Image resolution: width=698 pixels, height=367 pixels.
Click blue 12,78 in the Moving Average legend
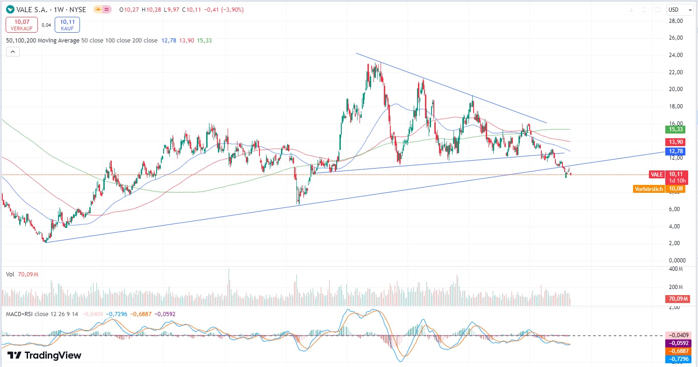tap(169, 41)
